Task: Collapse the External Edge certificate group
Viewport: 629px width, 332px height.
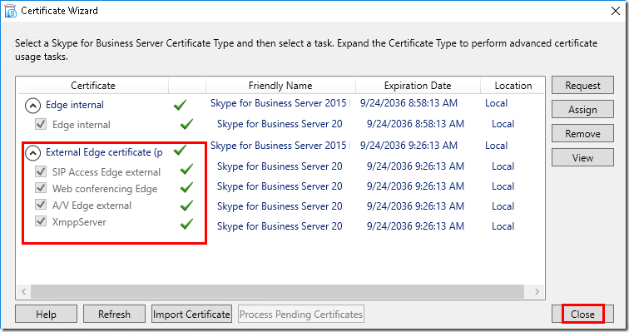Action: 33,153
